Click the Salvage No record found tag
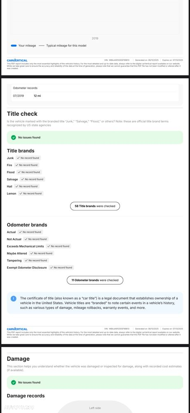190x413 pixels. [x=32, y=179]
